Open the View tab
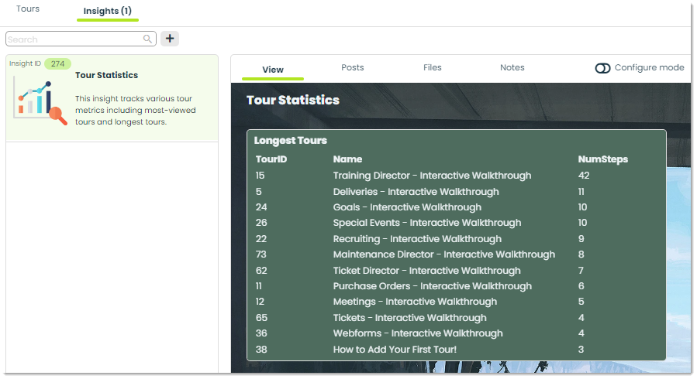The height and width of the screenshot is (379, 697). (272, 70)
